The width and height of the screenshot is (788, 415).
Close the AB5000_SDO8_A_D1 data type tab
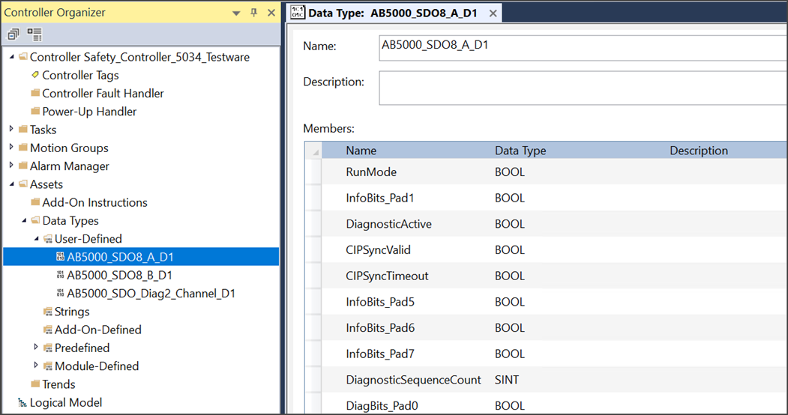coord(493,13)
